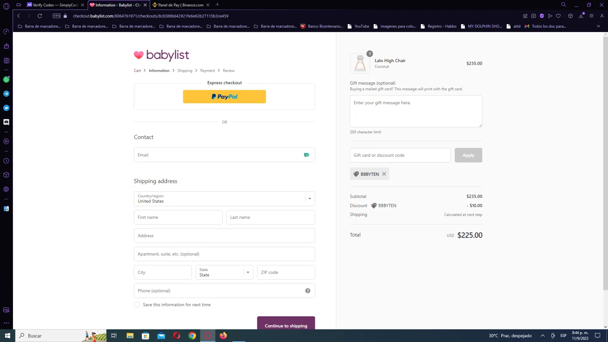
Task: Go back using the browser back arrow
Action: (19, 16)
